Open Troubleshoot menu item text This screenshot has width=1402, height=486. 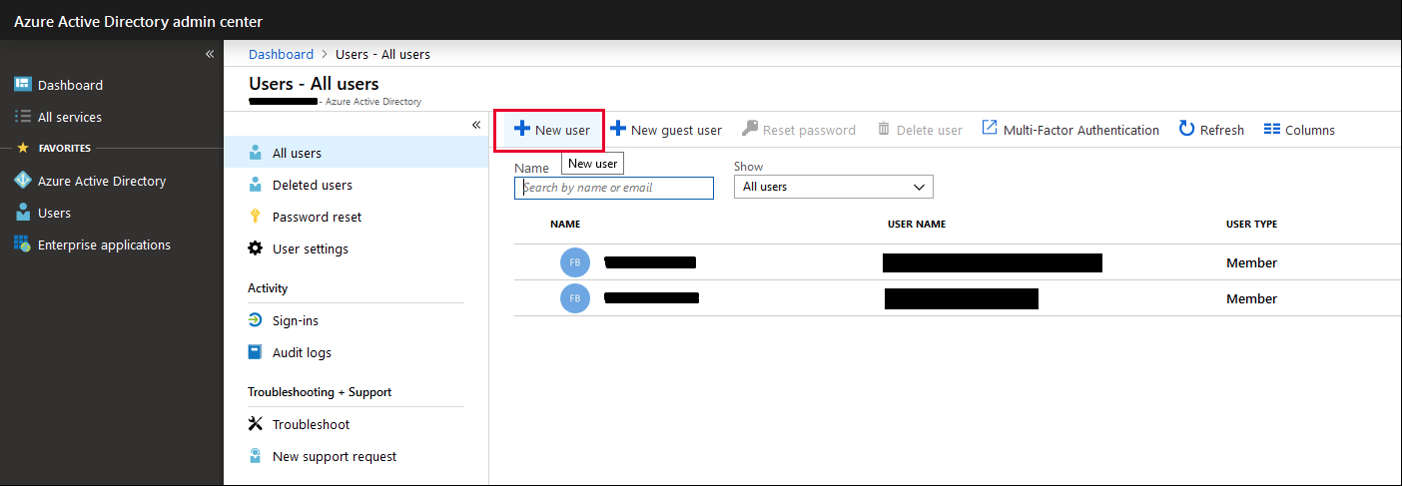click(x=312, y=424)
